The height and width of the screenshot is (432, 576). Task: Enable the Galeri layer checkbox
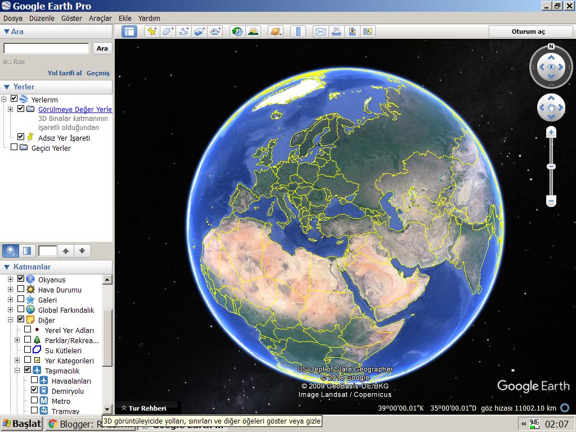[21, 299]
